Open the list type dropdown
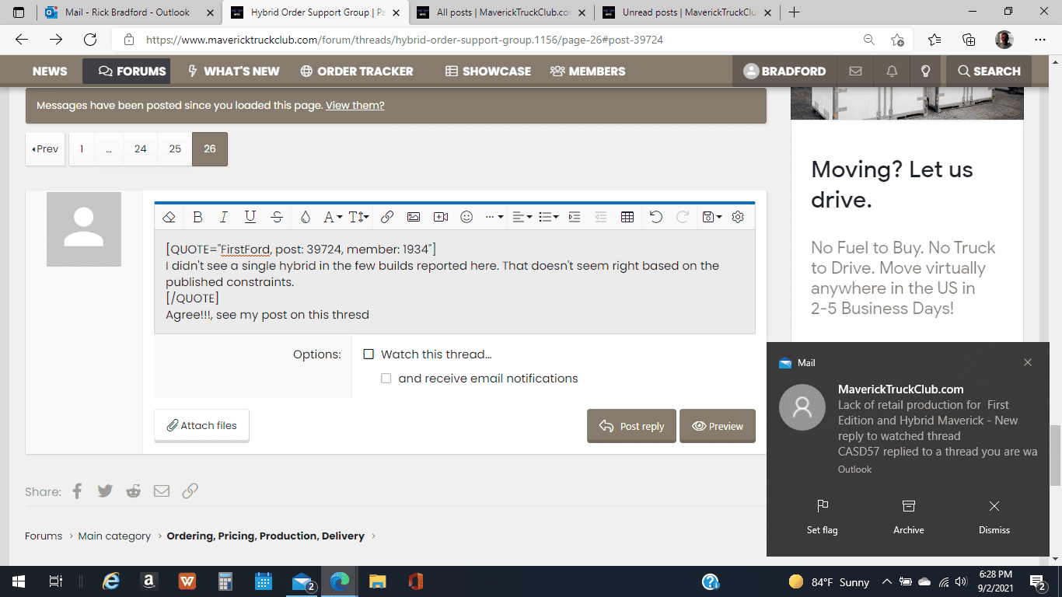Viewport: 1062px width, 597px height. coord(549,218)
